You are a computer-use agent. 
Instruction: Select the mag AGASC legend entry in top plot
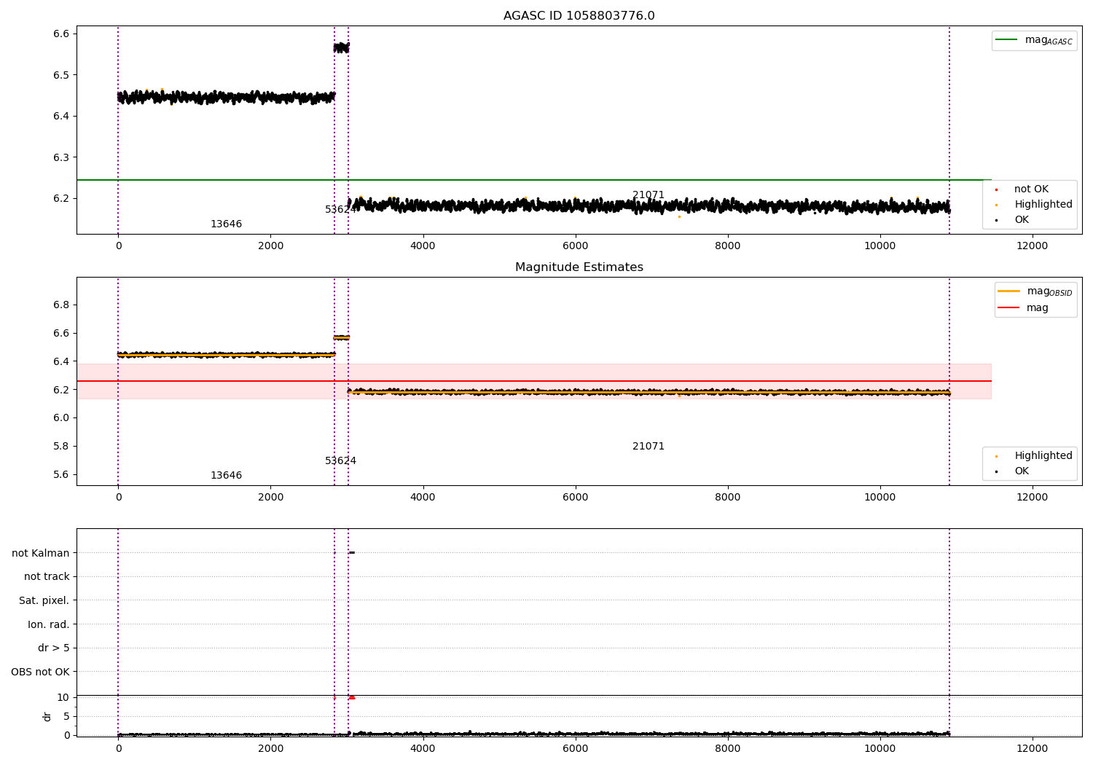pyautogui.click(x=1034, y=40)
